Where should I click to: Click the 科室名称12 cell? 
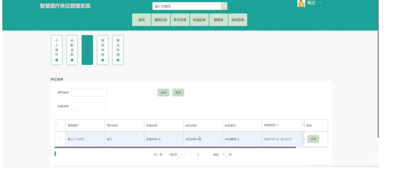tap(164, 139)
